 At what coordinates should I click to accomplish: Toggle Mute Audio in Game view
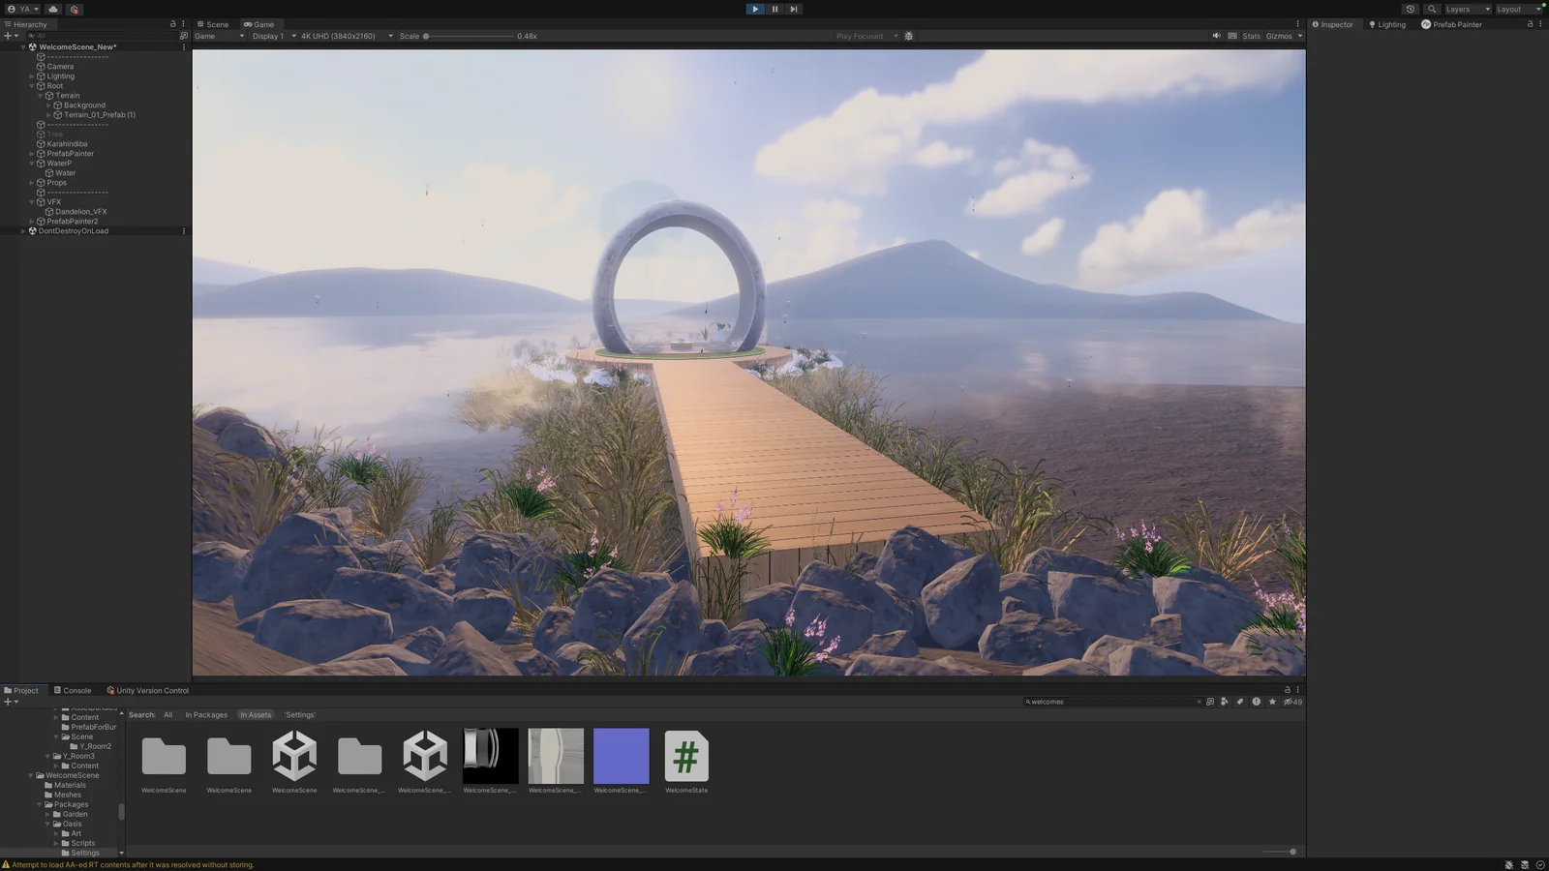coord(1217,36)
